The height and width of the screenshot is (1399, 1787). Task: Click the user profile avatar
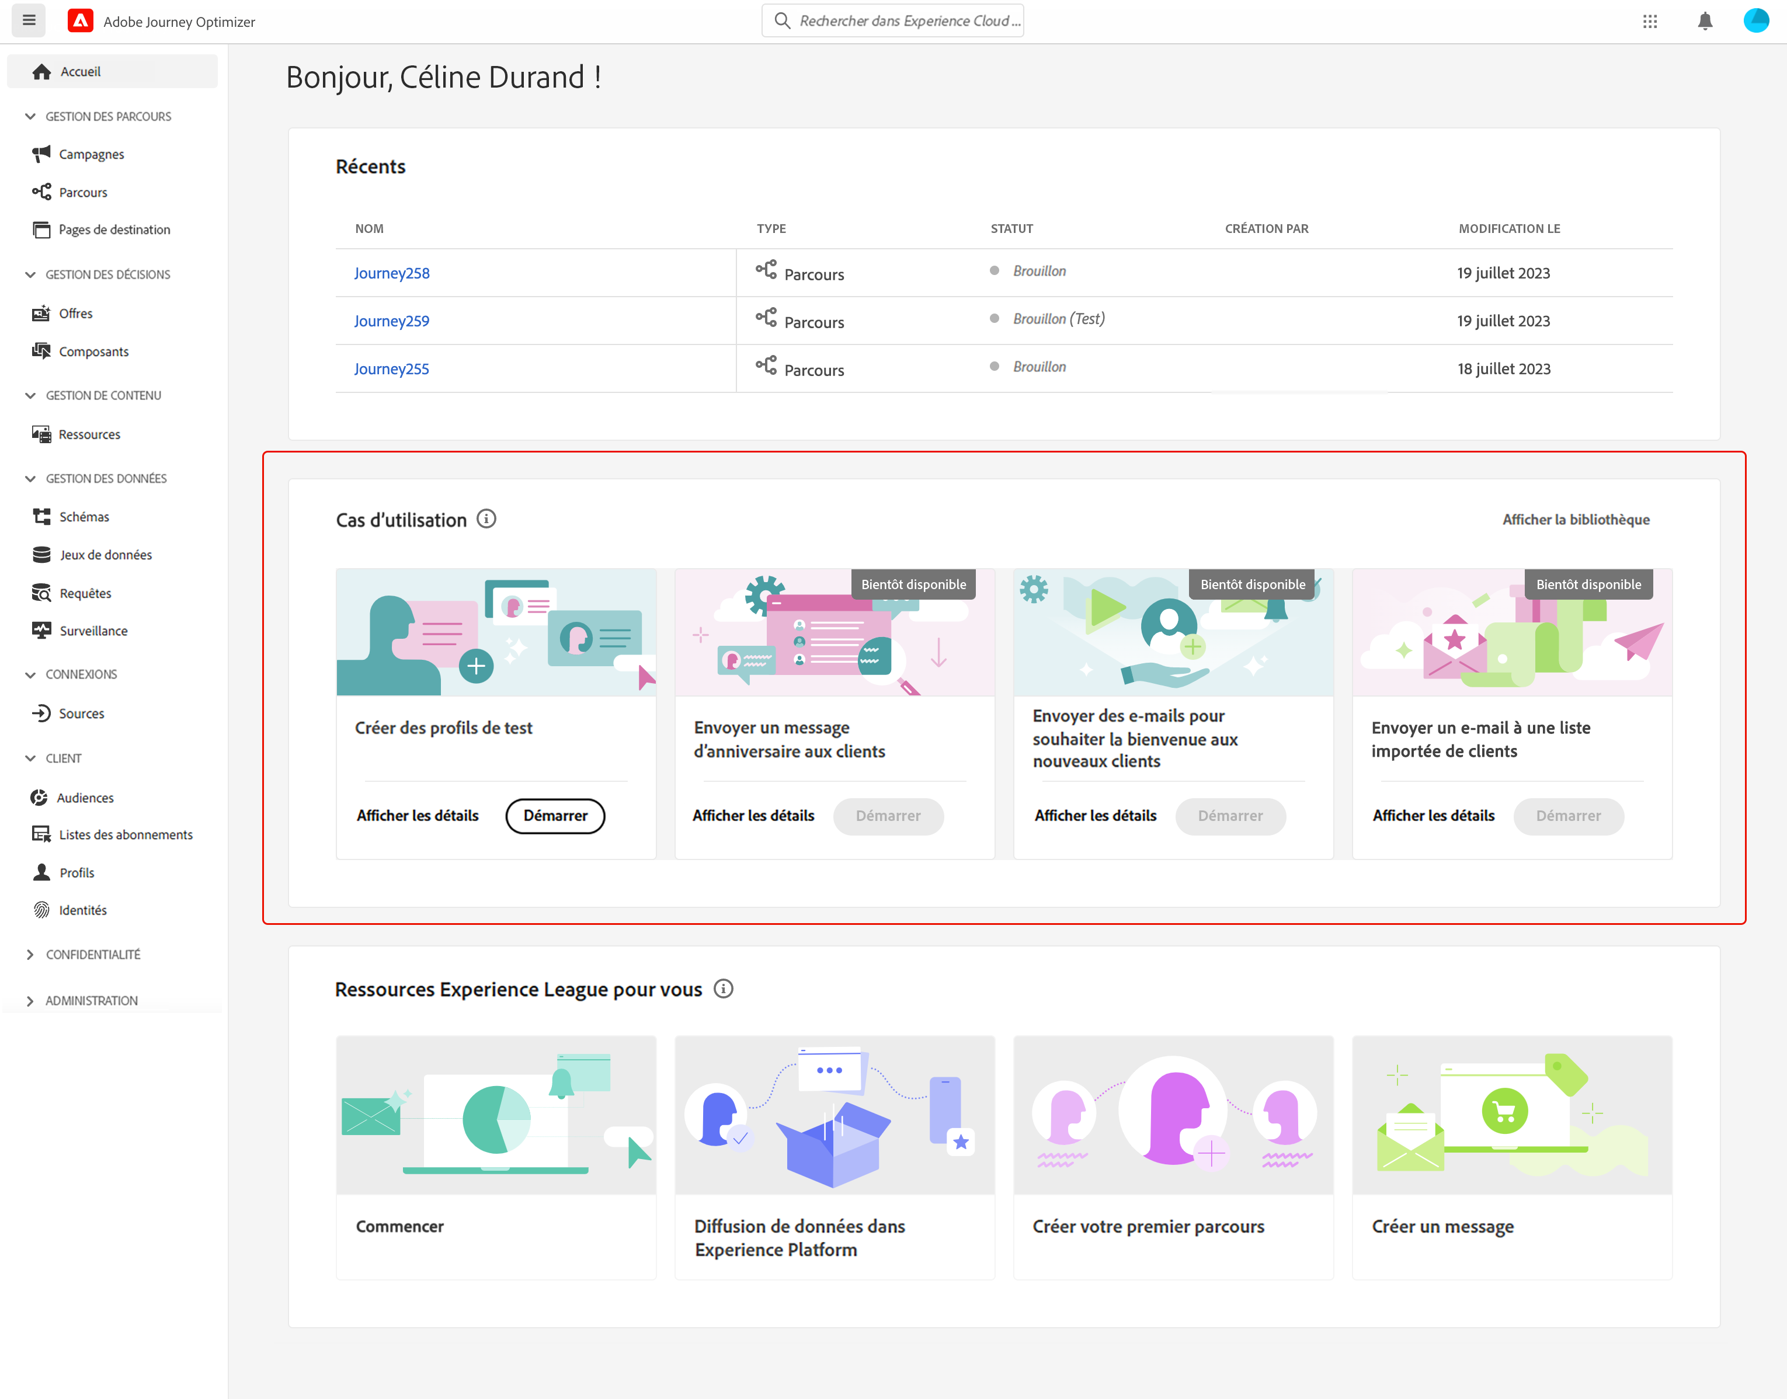click(1755, 20)
